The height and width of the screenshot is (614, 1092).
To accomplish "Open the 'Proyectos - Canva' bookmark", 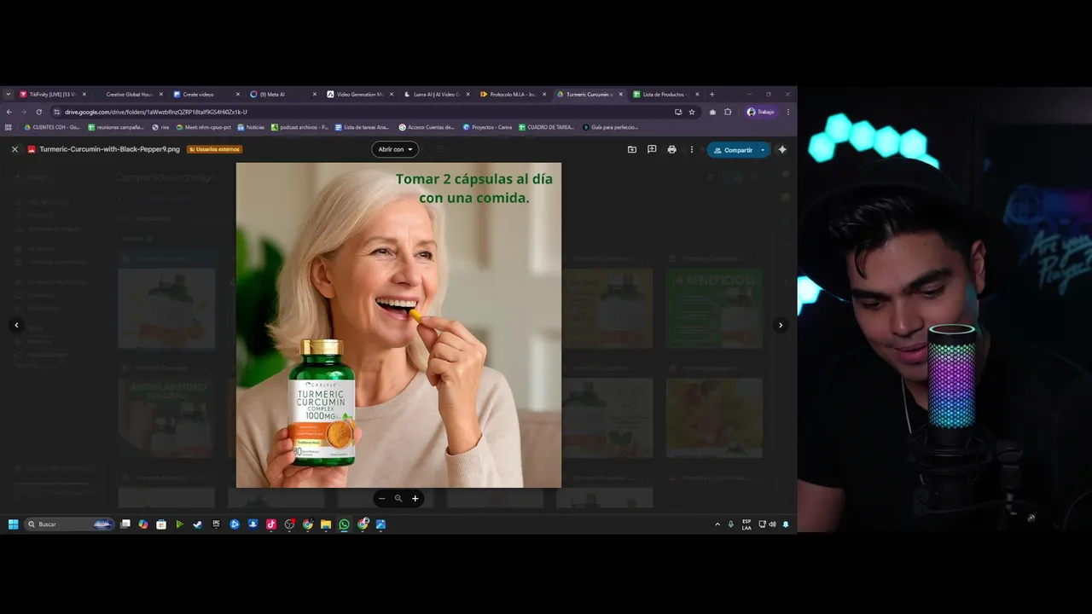I will (x=488, y=127).
